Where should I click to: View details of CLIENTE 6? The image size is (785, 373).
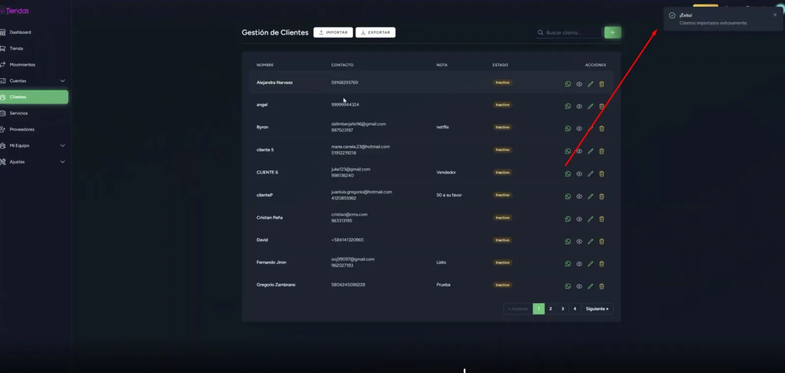(579, 174)
